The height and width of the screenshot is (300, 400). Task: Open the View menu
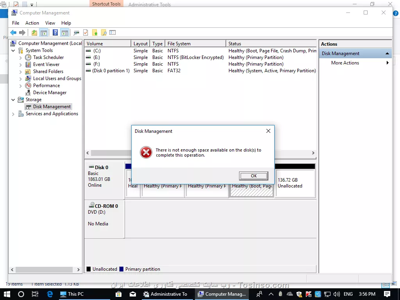pyautogui.click(x=50, y=23)
